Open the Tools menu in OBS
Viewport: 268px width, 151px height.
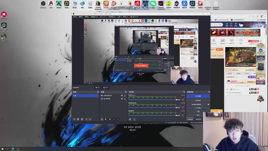[119, 17]
